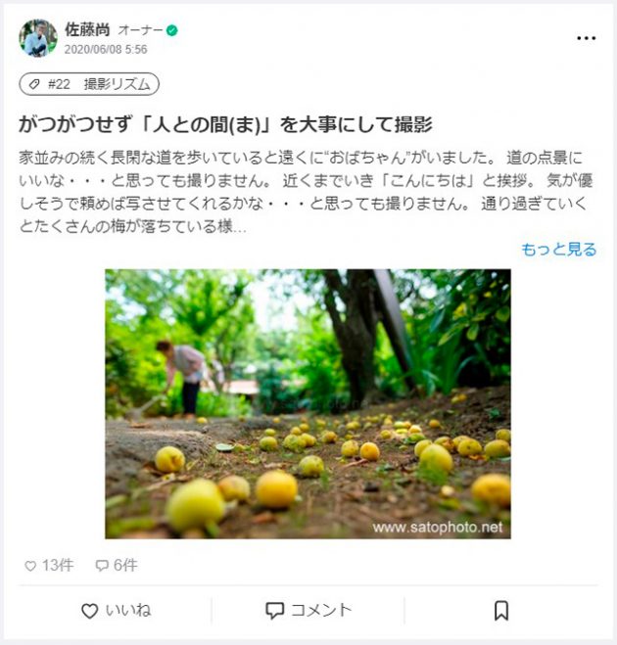Screen dimensions: 617x645
Task: Click the オーナー role label
Action: coord(140,30)
